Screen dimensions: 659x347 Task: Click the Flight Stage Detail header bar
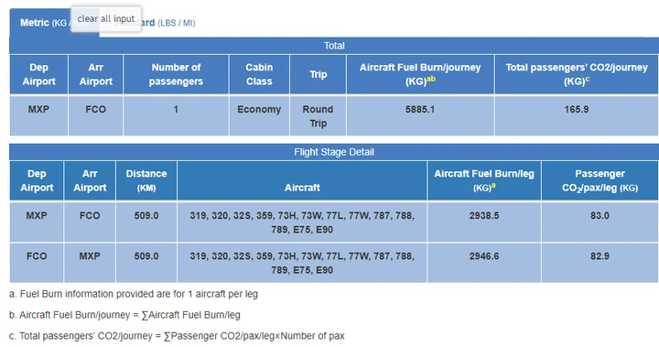[x=334, y=152]
